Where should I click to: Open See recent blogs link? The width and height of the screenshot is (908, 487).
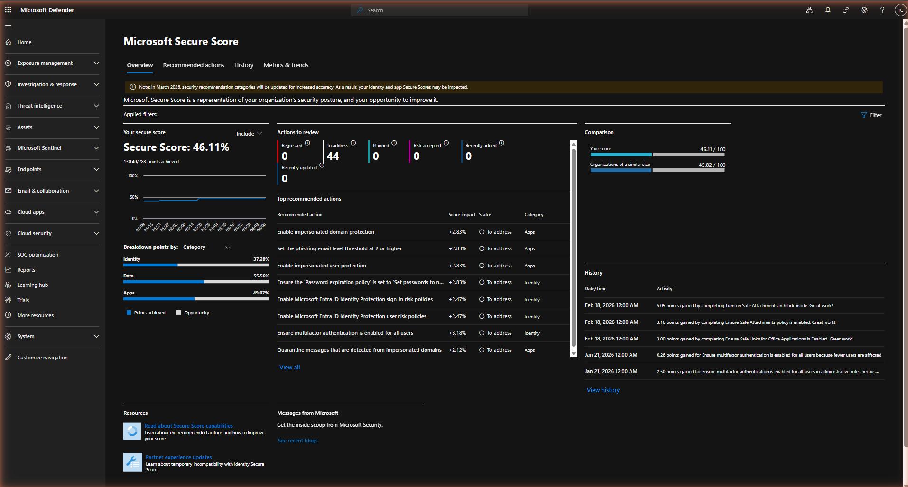point(298,441)
